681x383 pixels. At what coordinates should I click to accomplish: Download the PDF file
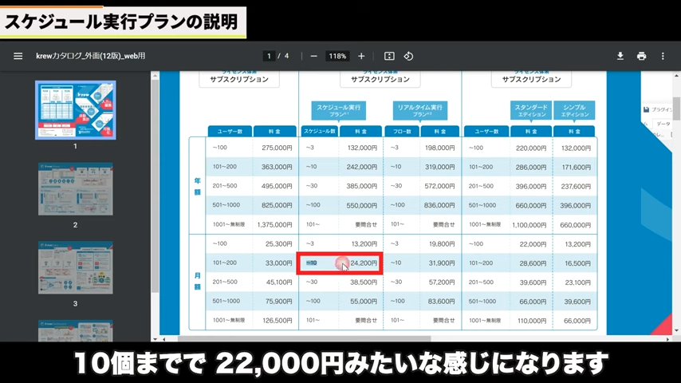[620, 57]
